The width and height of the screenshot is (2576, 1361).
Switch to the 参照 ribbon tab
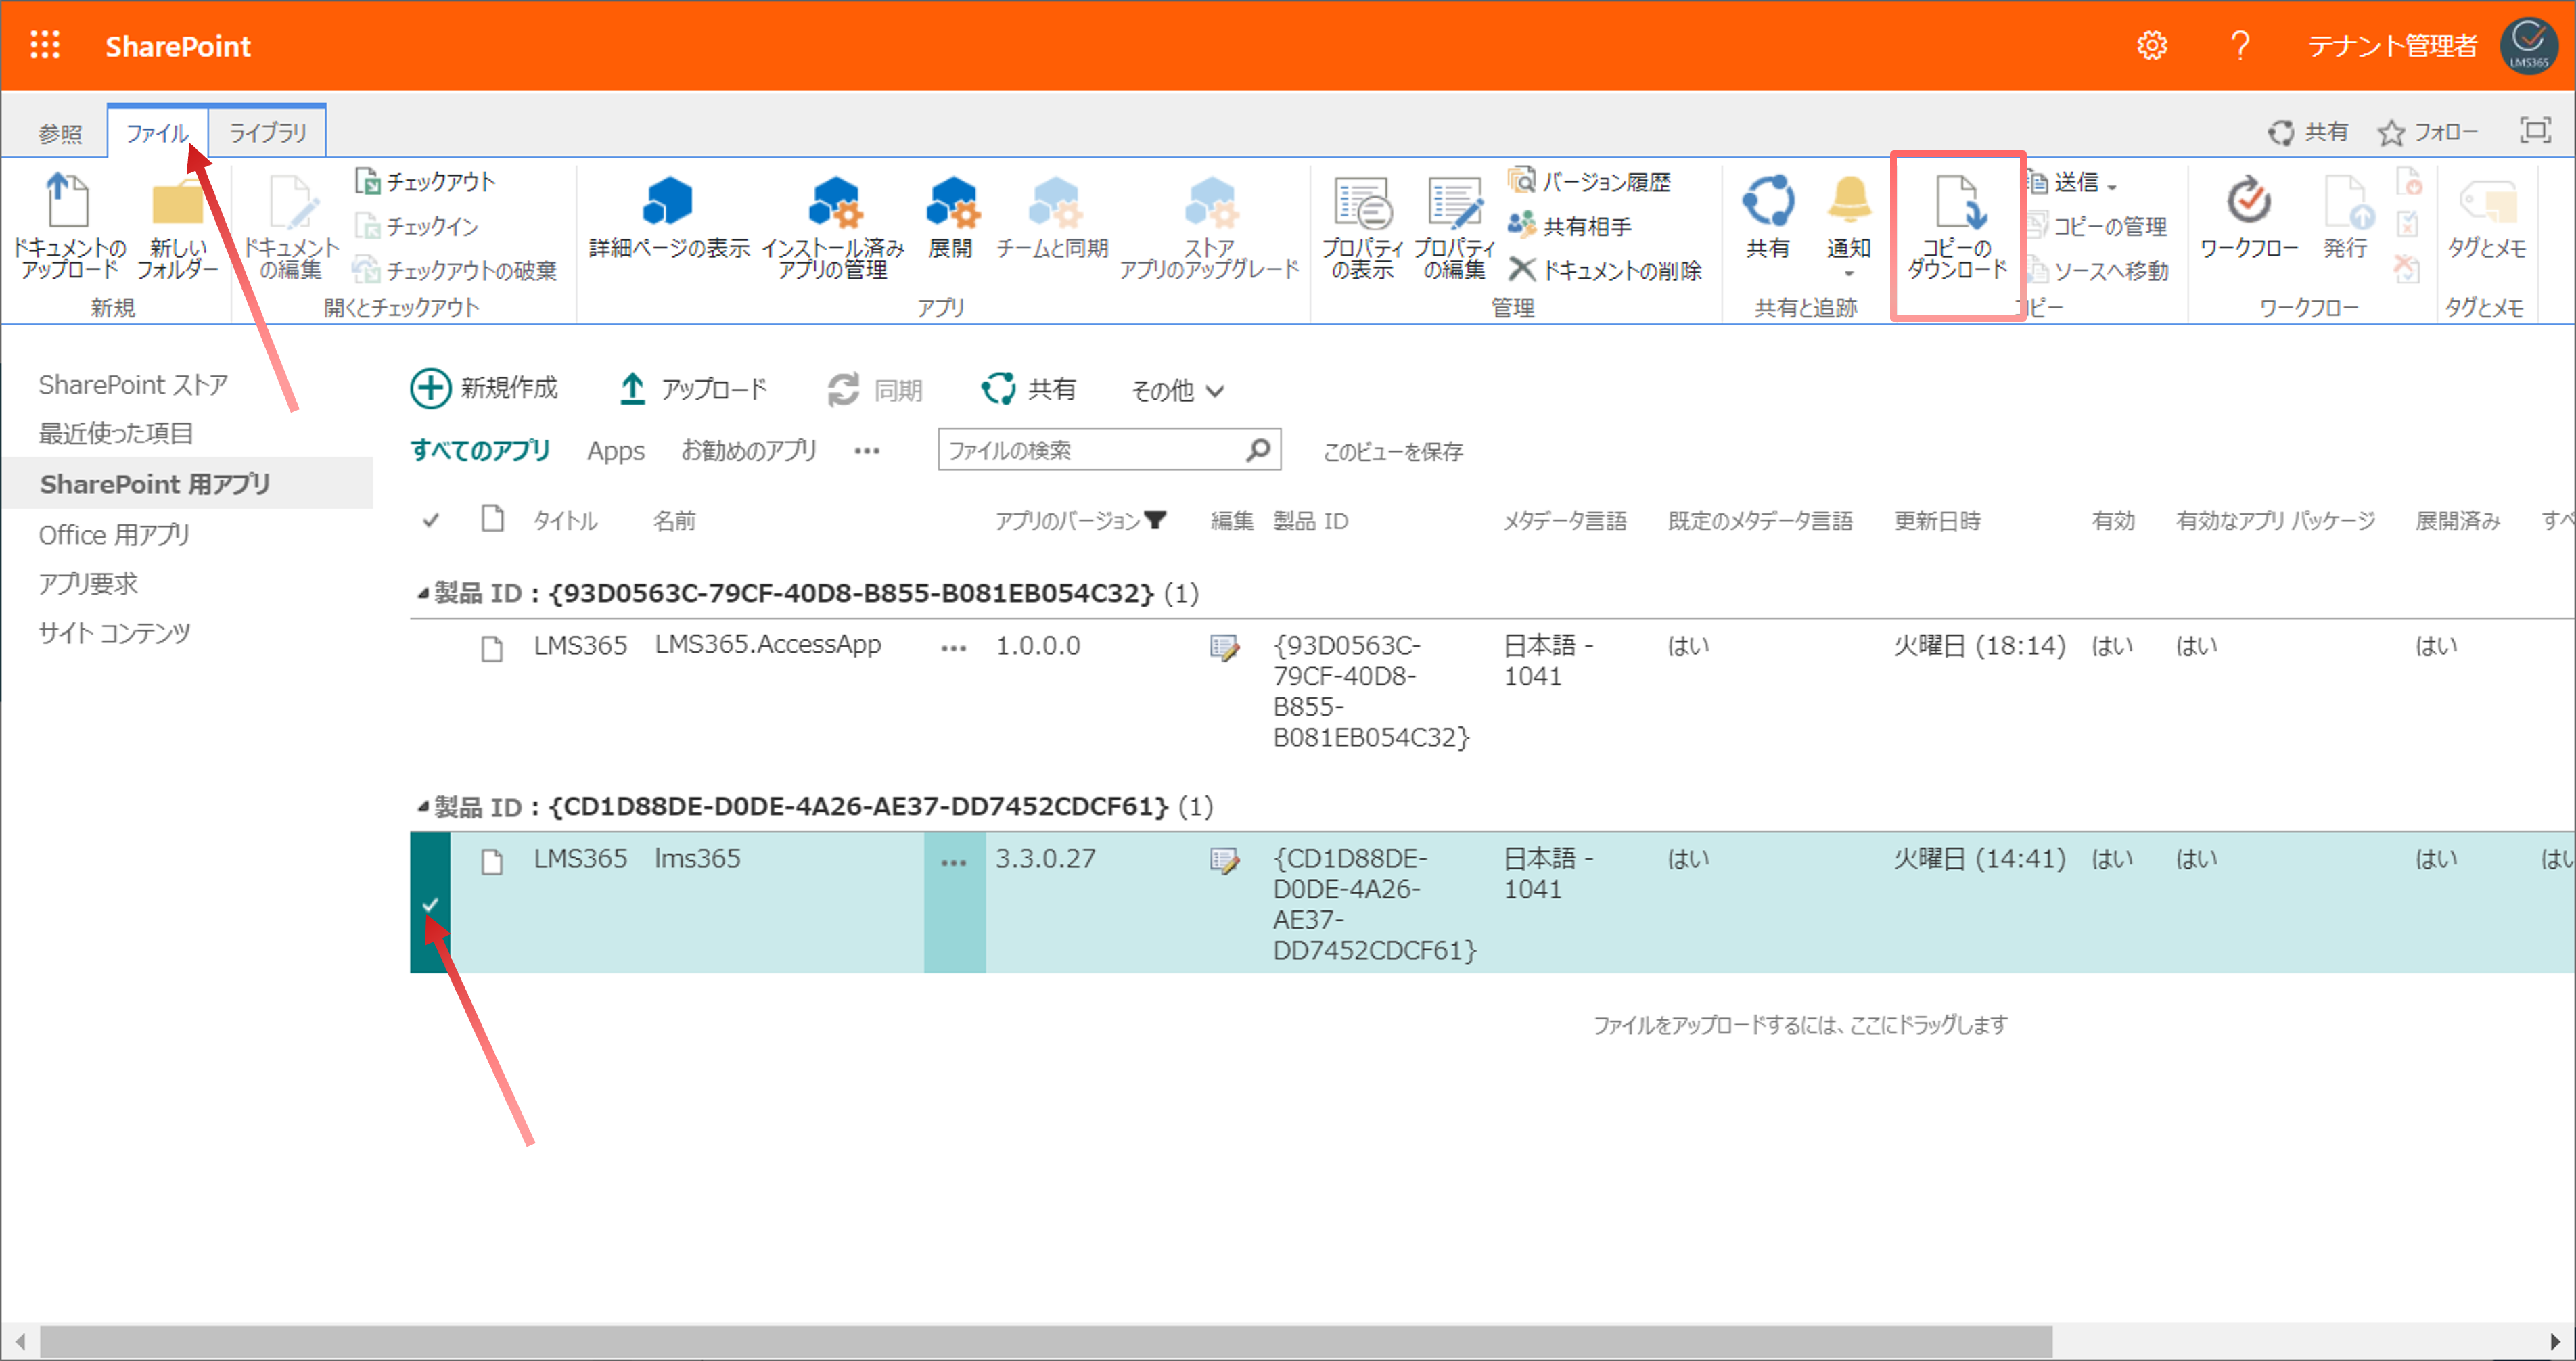coord(60,133)
